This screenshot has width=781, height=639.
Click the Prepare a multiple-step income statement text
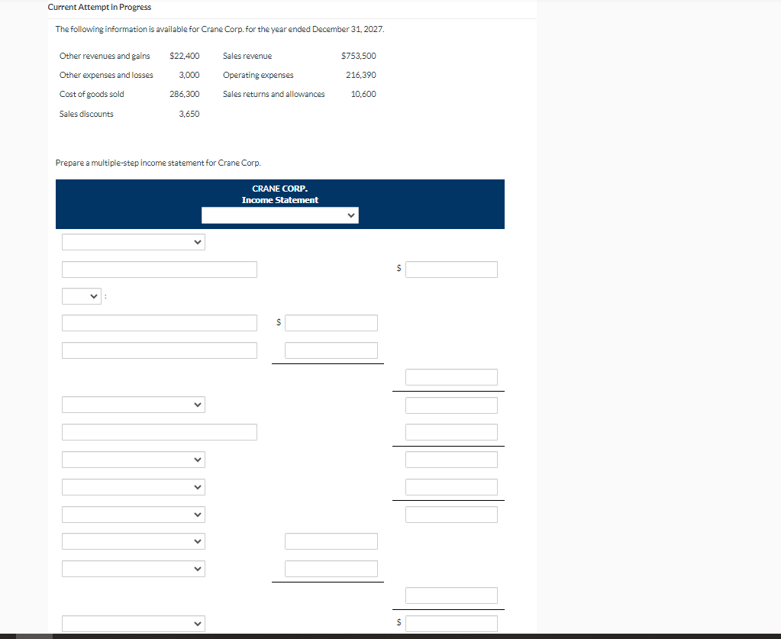coord(158,163)
